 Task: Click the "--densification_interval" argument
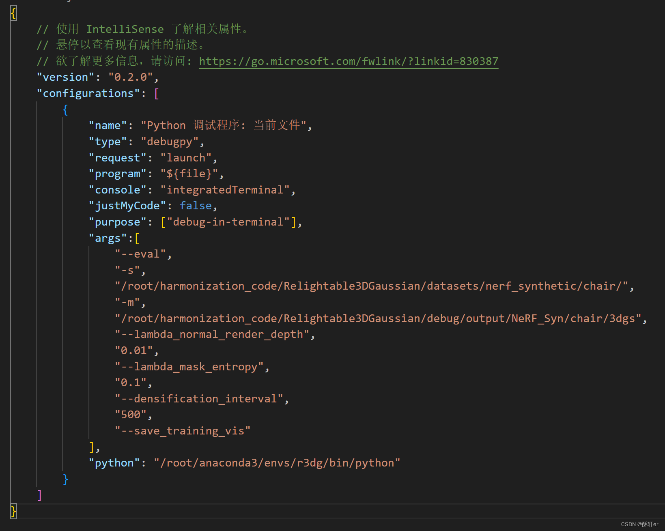coord(199,399)
